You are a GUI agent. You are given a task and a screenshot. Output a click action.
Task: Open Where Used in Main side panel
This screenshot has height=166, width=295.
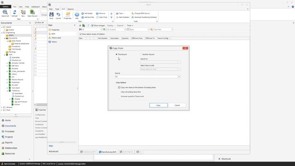[x=54, y=38]
